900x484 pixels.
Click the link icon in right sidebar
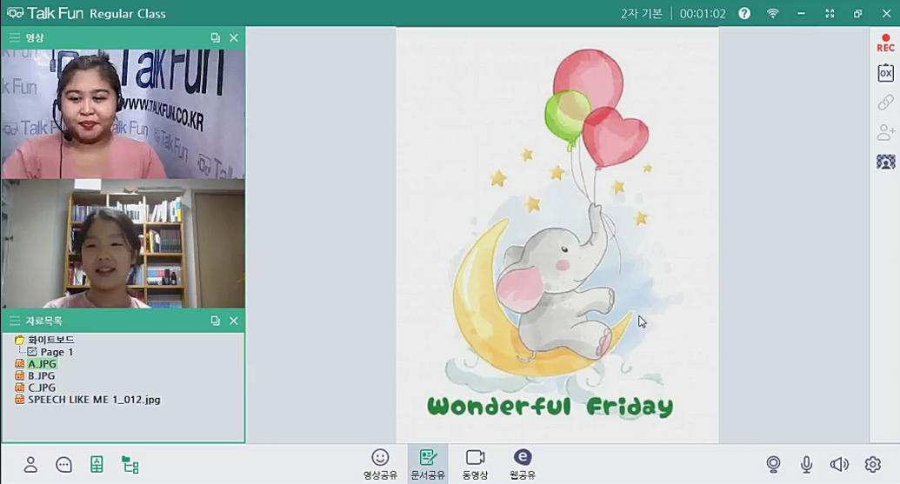(x=885, y=103)
